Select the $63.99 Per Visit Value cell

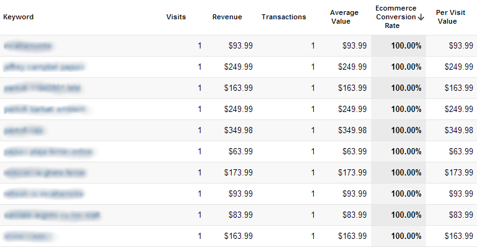pos(461,152)
